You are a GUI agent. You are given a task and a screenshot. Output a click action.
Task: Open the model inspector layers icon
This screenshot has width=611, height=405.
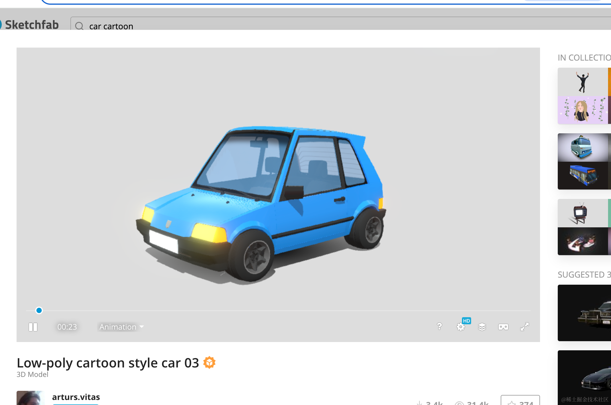pos(482,327)
